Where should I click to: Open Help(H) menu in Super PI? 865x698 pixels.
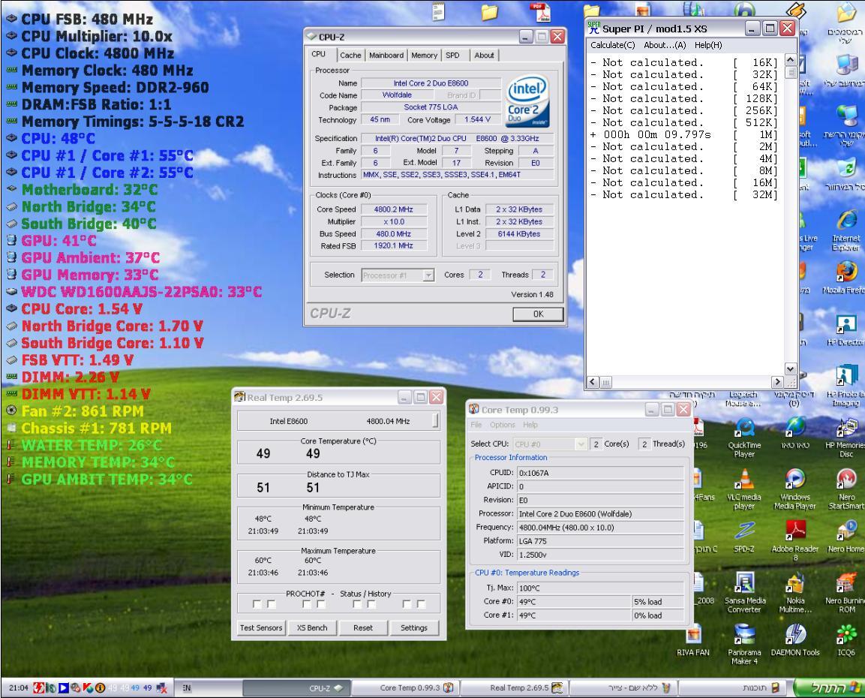[708, 45]
